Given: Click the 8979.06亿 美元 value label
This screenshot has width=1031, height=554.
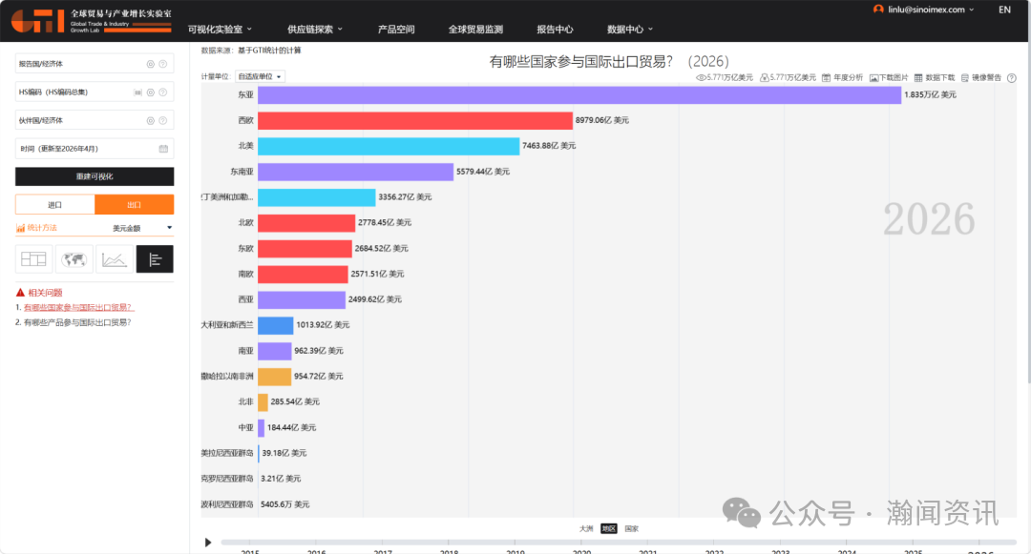Looking at the screenshot, I should pos(602,120).
